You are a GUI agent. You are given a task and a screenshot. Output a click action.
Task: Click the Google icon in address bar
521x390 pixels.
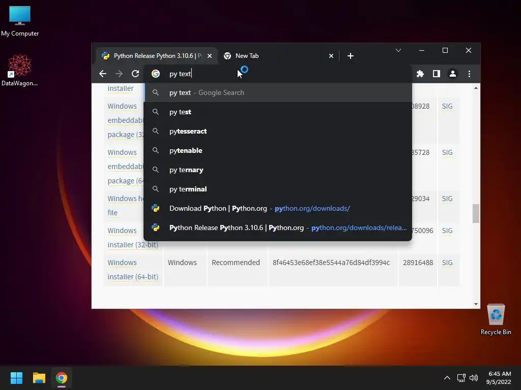pyautogui.click(x=156, y=74)
